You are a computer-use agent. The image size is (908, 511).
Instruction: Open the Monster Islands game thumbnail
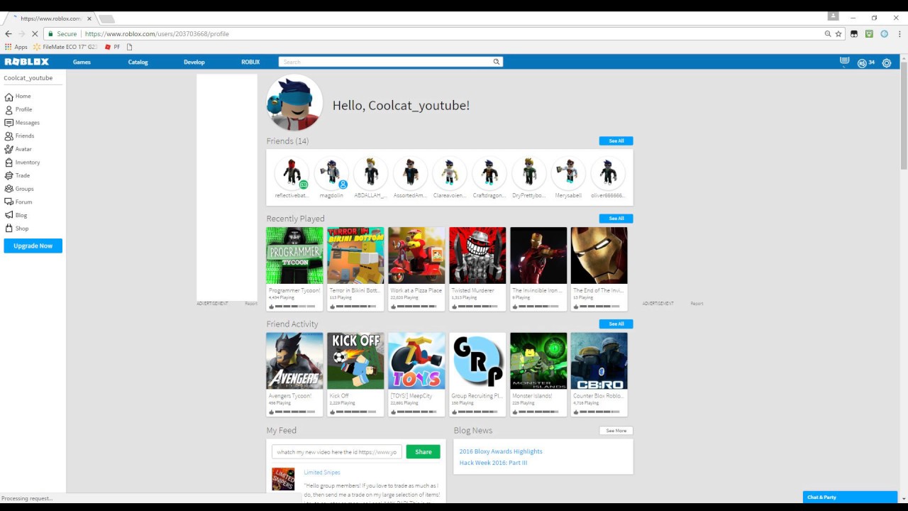(x=538, y=361)
